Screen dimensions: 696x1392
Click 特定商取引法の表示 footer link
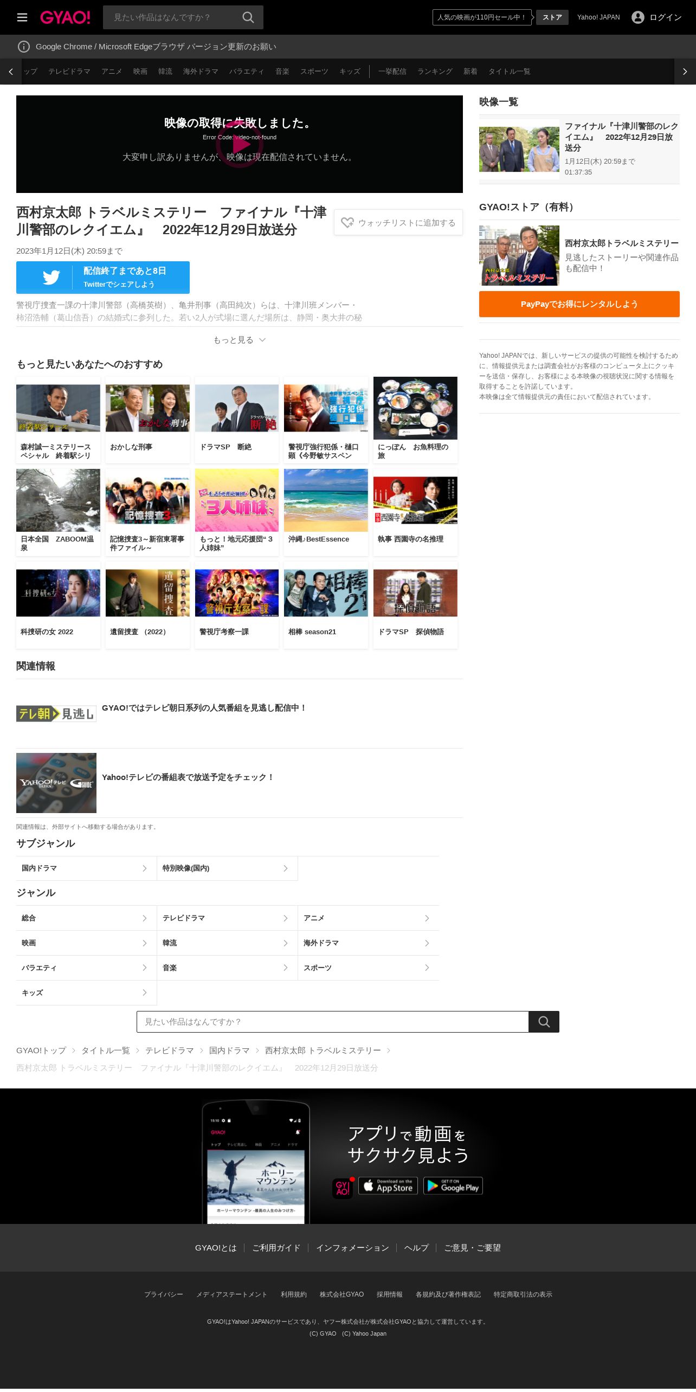pyautogui.click(x=523, y=1294)
